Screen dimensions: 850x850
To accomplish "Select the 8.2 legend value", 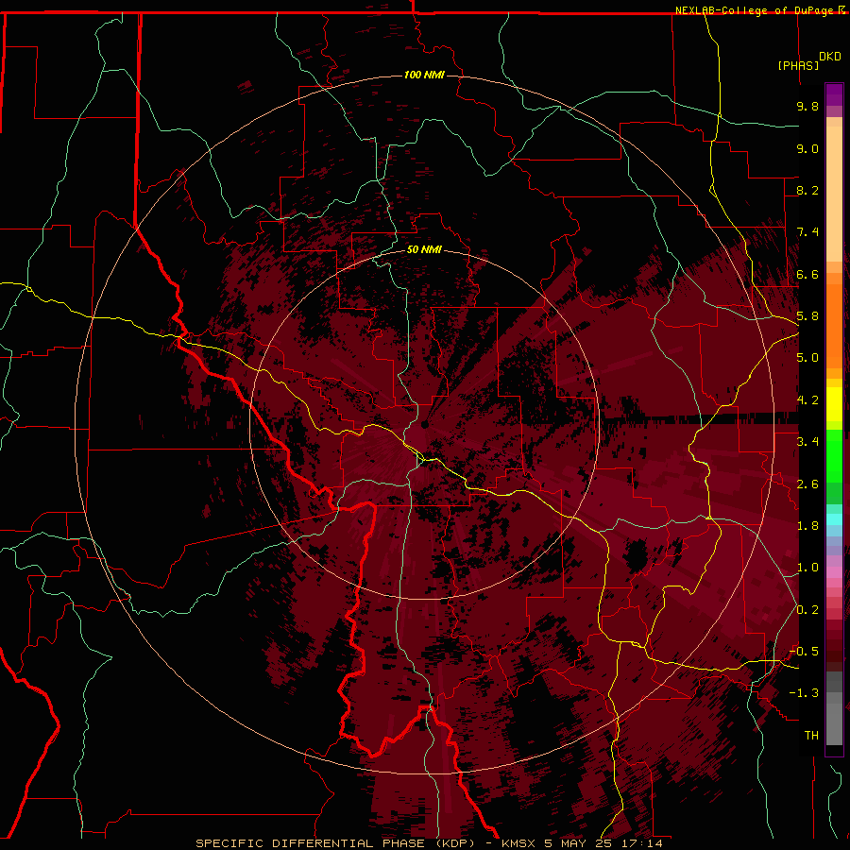I will point(807,190).
